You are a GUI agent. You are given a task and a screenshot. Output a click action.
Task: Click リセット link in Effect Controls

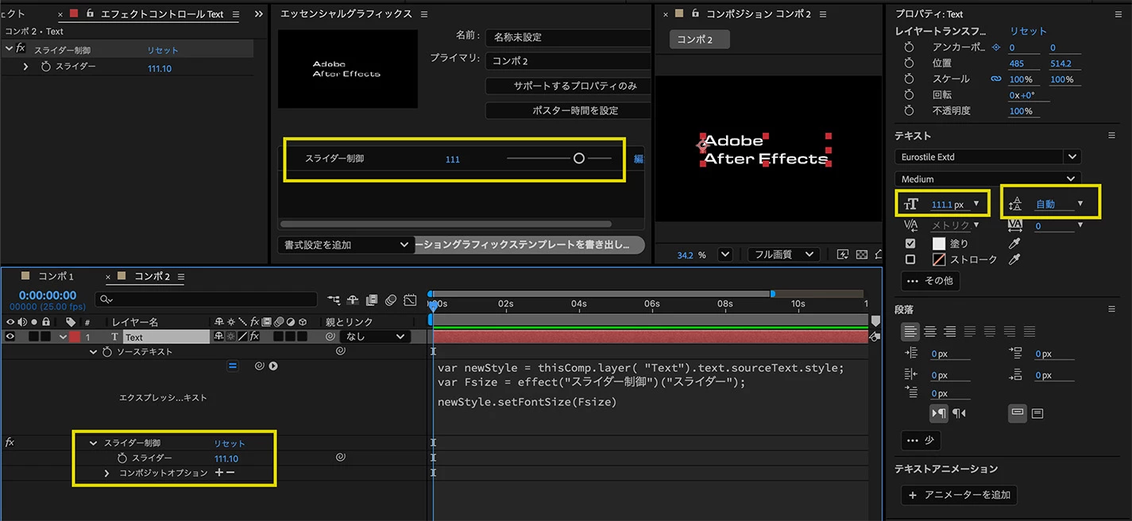click(x=163, y=50)
